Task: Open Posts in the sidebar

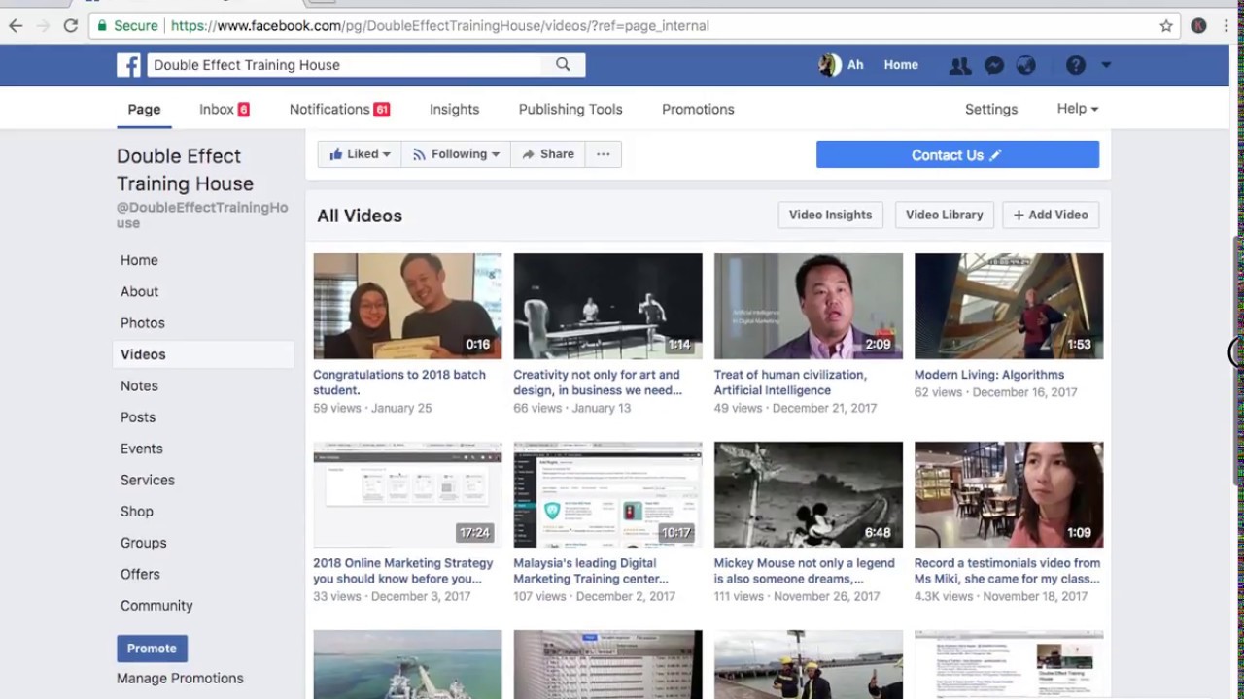Action: point(137,417)
